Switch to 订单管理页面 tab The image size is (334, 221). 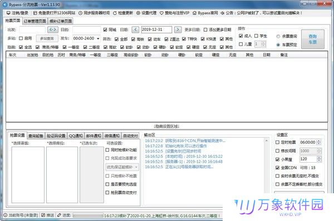click(x=35, y=21)
